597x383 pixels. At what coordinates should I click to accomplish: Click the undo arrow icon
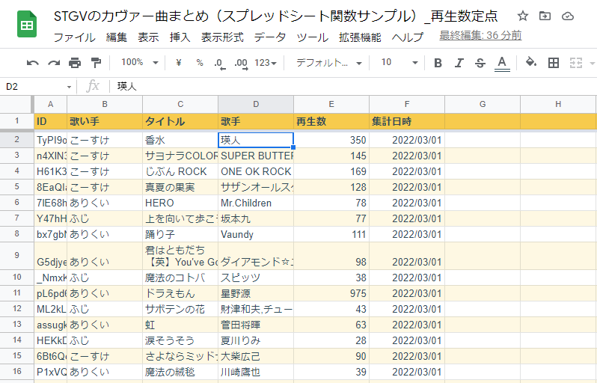coord(32,63)
